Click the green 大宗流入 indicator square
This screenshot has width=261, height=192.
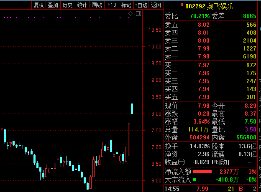[x=194, y=179]
